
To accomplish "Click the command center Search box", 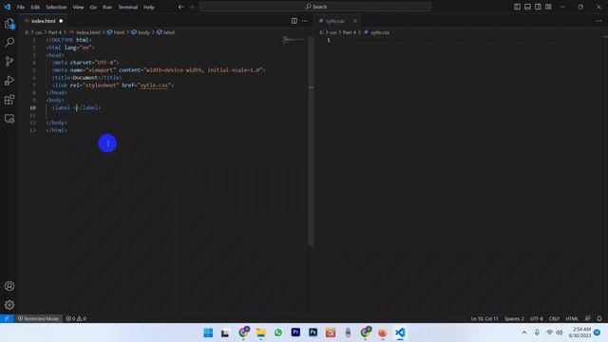I will point(315,7).
